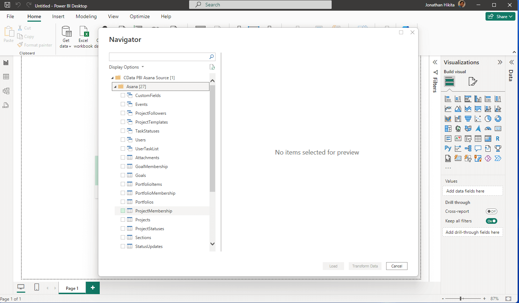
Task: Switch to Table view icon
Action: (x=6, y=77)
